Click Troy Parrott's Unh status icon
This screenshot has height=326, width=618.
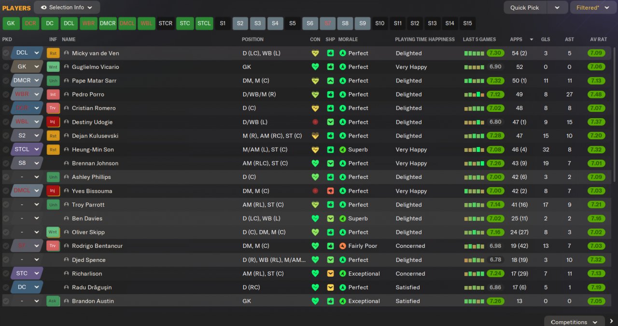(x=53, y=204)
